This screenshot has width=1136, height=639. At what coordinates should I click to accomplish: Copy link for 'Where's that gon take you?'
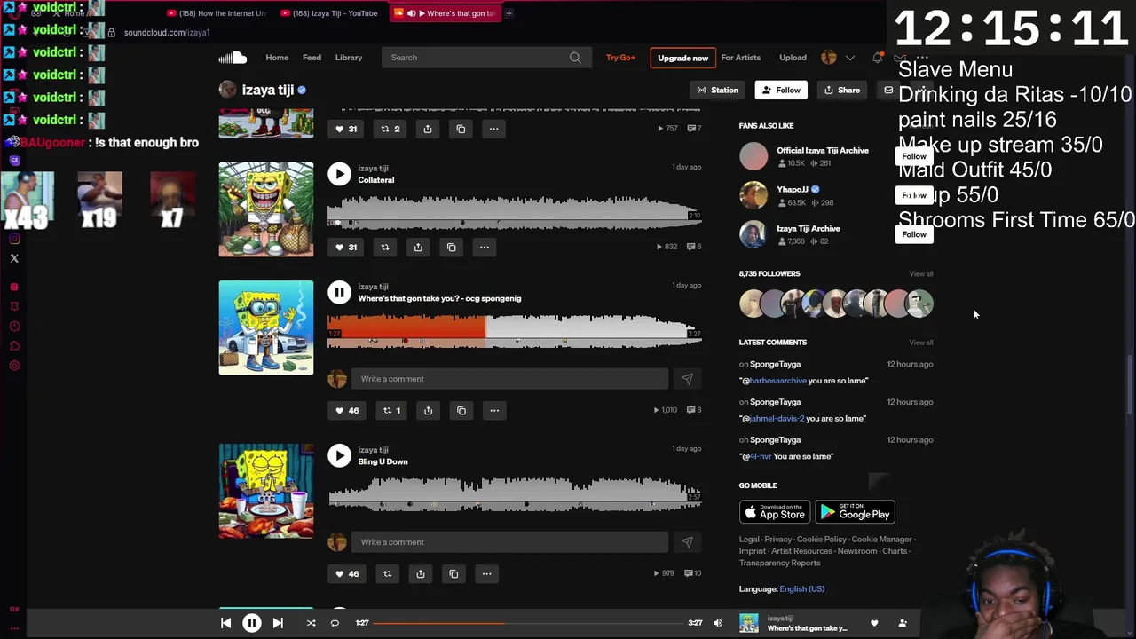pyautogui.click(x=461, y=410)
